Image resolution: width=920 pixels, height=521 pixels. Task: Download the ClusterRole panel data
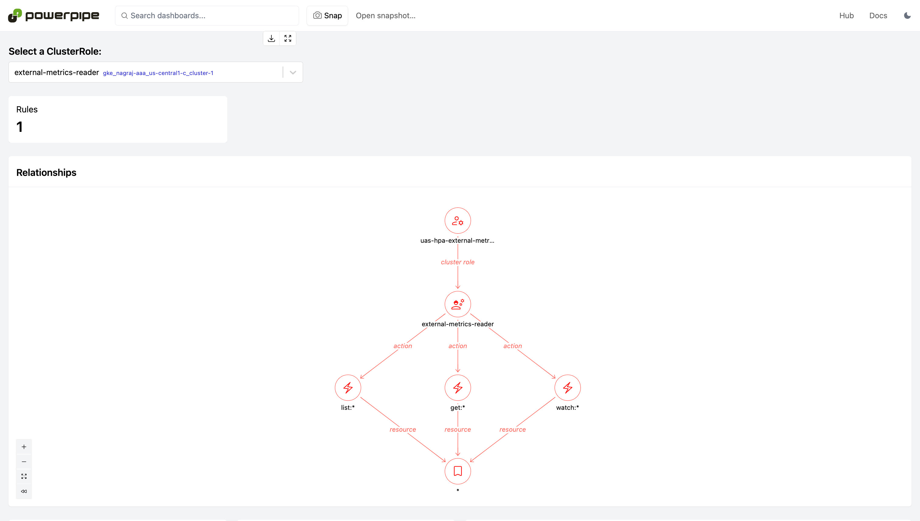[271, 38]
